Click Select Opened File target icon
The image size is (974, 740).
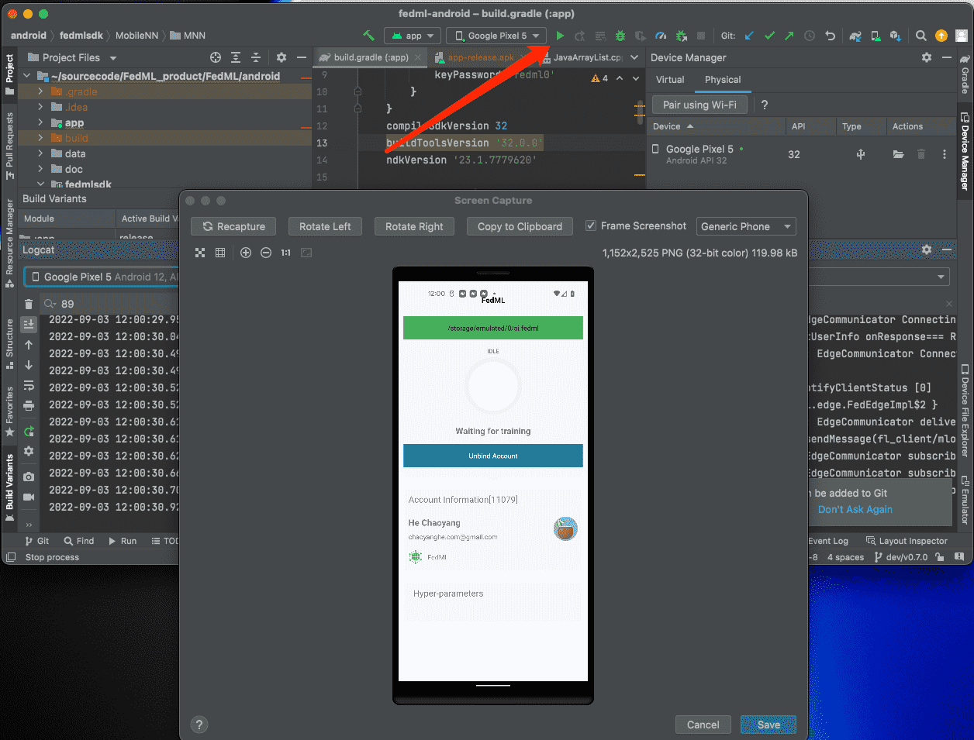coord(216,57)
